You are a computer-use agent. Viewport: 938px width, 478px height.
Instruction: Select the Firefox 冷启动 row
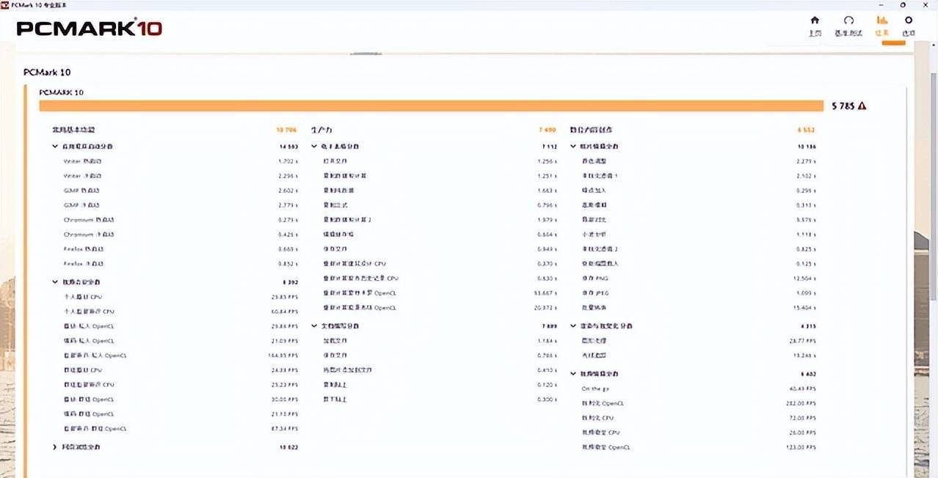click(x=181, y=264)
